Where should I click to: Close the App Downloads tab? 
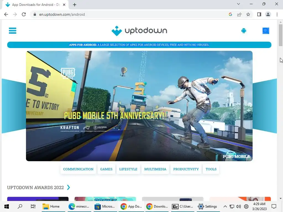tap(64, 5)
